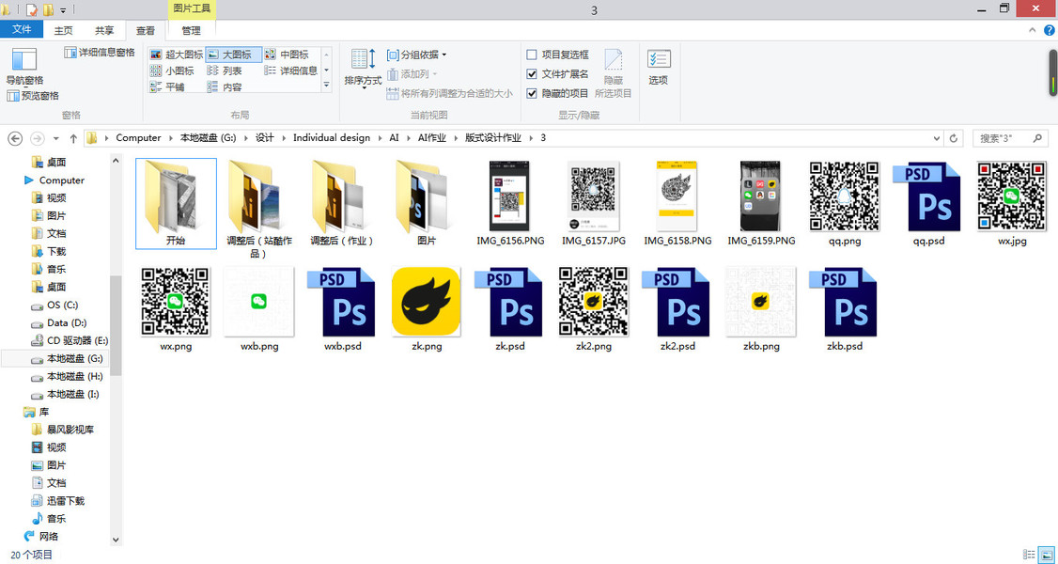
Task: Click the 导航窗格 navigation pane button
Action: click(x=24, y=66)
